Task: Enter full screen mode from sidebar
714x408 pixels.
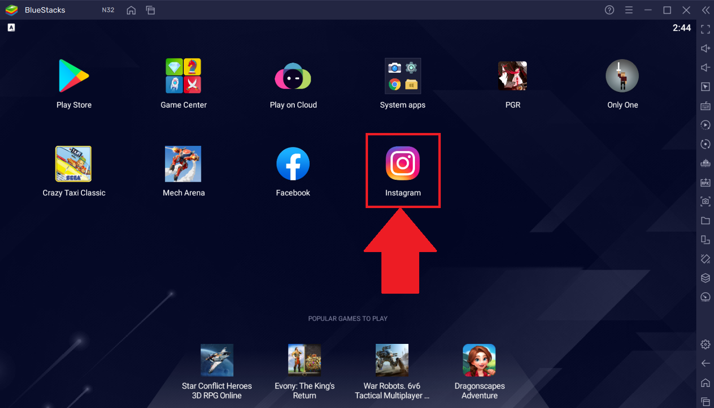Action: tap(705, 29)
